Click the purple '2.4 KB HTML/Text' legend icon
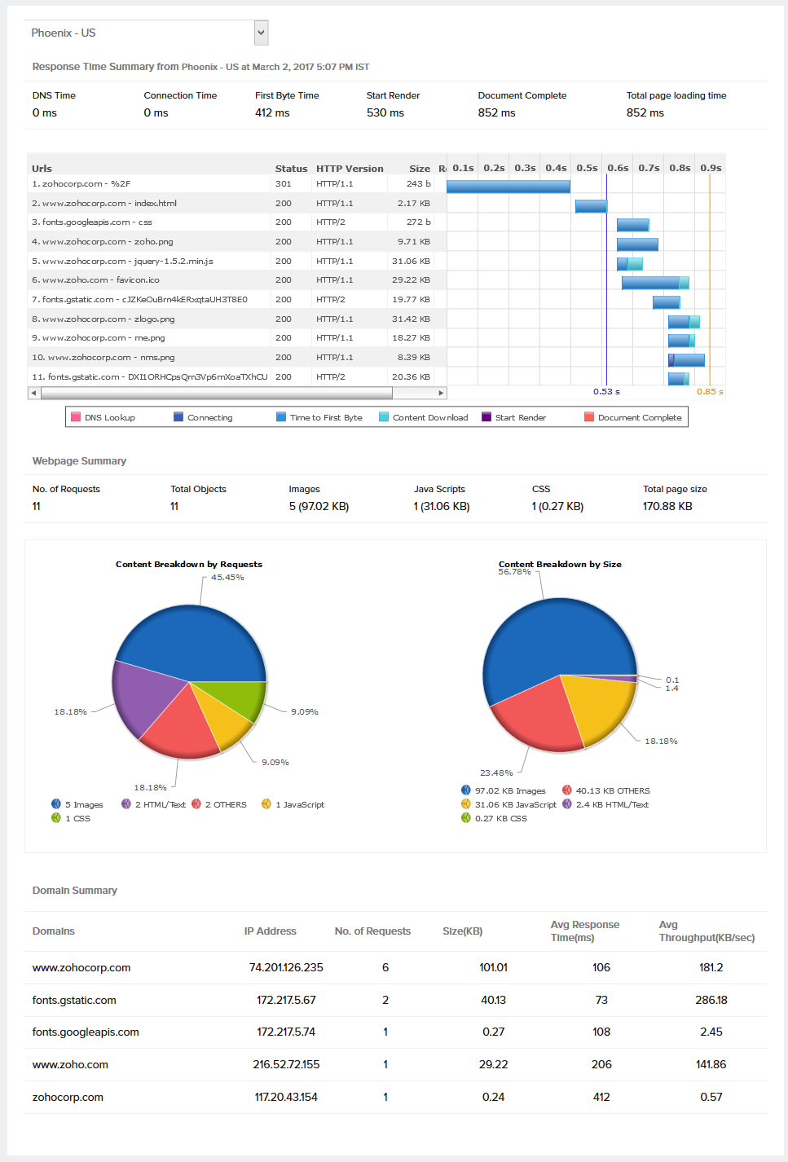This screenshot has width=788, height=1162. [567, 804]
